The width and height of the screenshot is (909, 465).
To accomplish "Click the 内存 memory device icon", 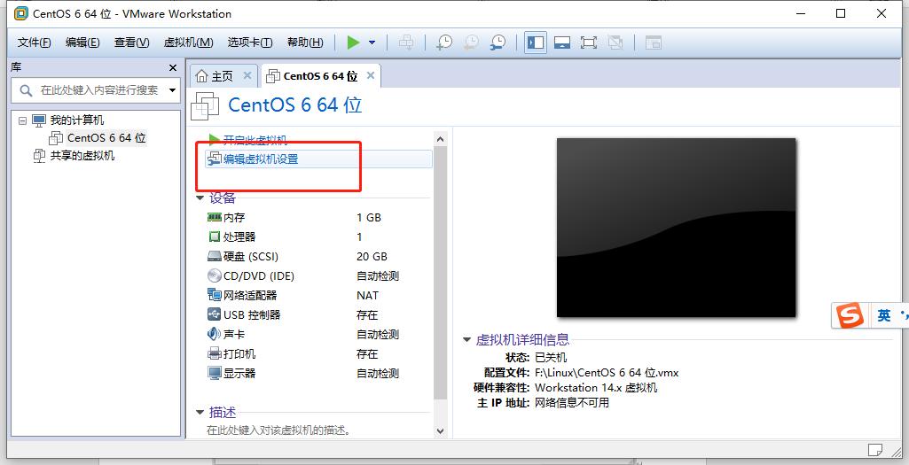I will pyautogui.click(x=214, y=217).
